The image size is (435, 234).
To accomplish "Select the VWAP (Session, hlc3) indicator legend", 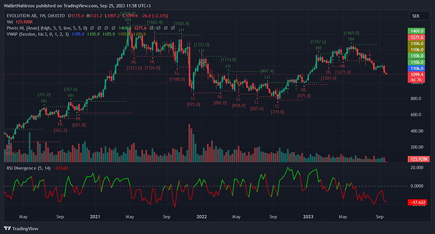I will click(38, 34).
